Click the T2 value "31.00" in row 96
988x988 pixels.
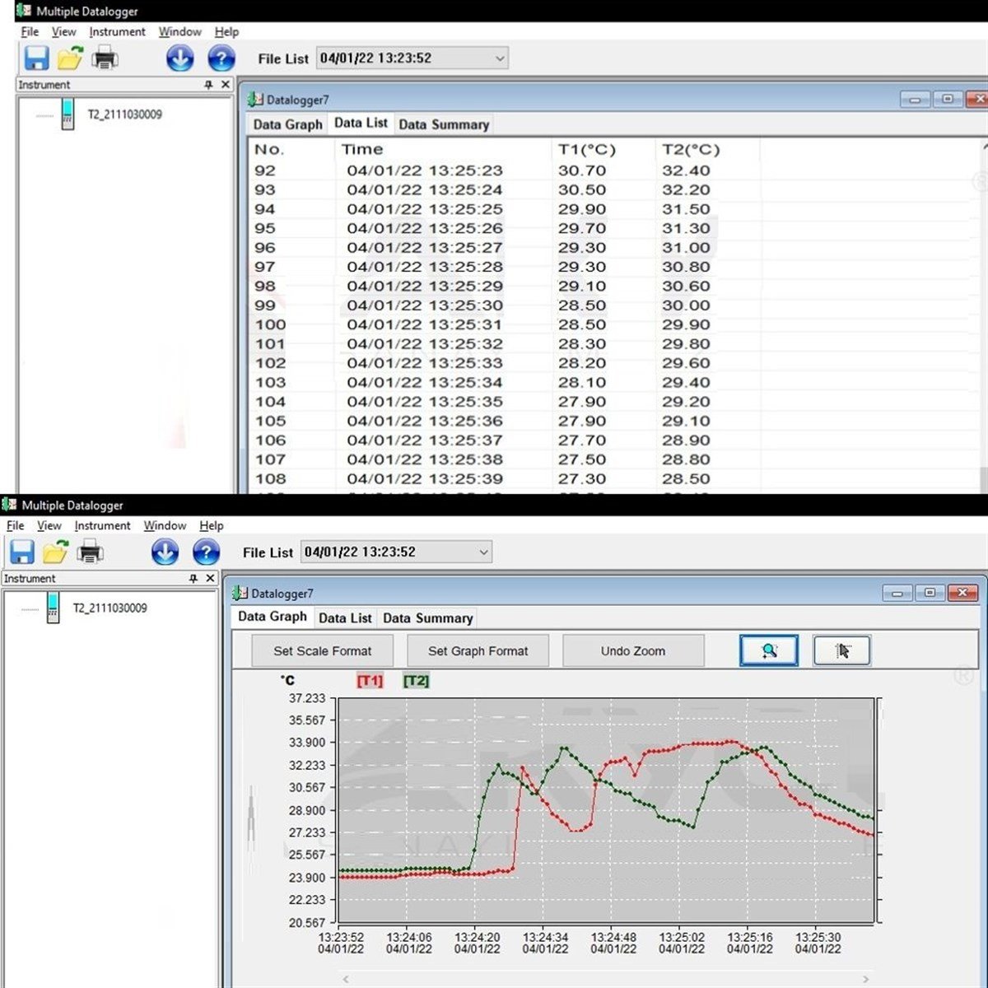pos(686,248)
